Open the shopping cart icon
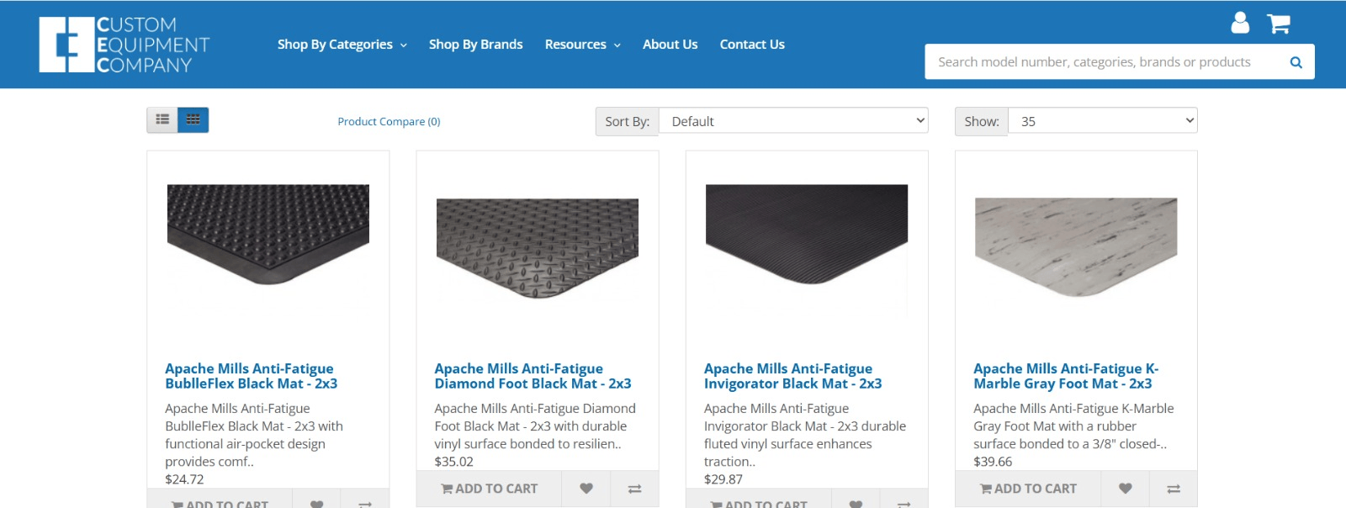Screen dimensions: 1346x508 pyautogui.click(x=1278, y=24)
